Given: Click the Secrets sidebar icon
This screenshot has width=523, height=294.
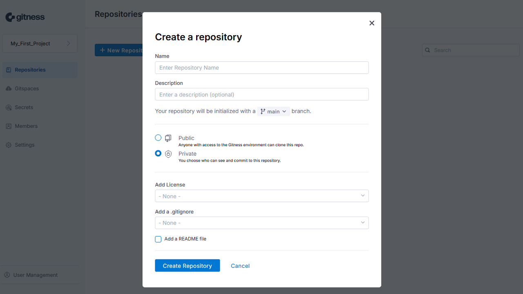Looking at the screenshot, I should pyautogui.click(x=9, y=107).
